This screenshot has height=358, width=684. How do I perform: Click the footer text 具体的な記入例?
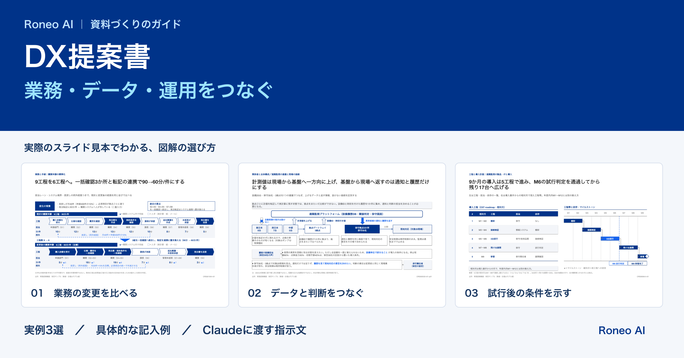click(x=133, y=330)
